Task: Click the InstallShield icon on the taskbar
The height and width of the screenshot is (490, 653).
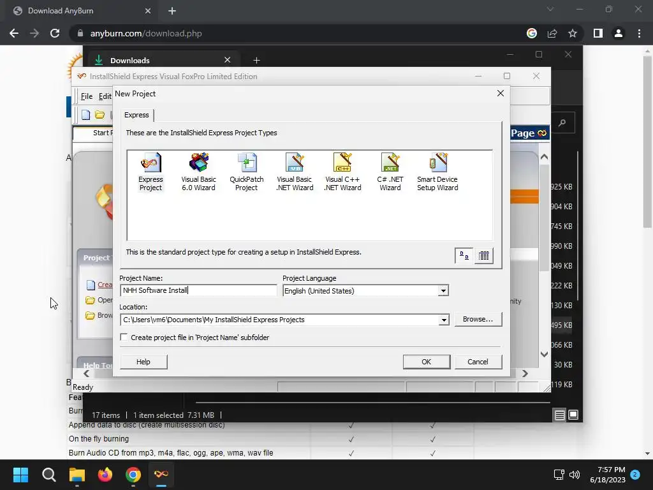Action: pyautogui.click(x=161, y=475)
